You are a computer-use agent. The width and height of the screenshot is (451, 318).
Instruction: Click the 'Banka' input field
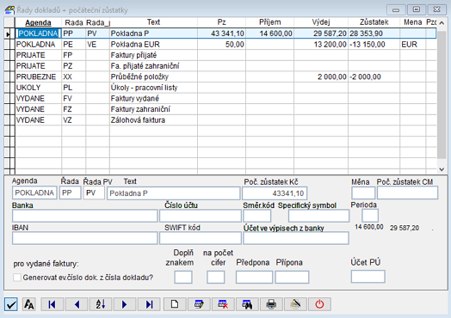tap(85, 216)
